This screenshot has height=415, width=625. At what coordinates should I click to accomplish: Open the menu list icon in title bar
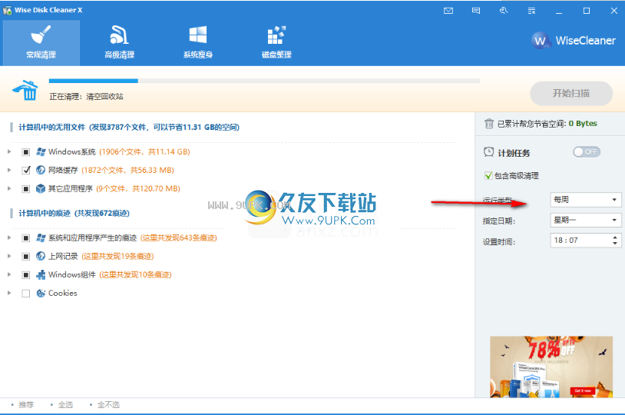pyautogui.click(x=531, y=11)
